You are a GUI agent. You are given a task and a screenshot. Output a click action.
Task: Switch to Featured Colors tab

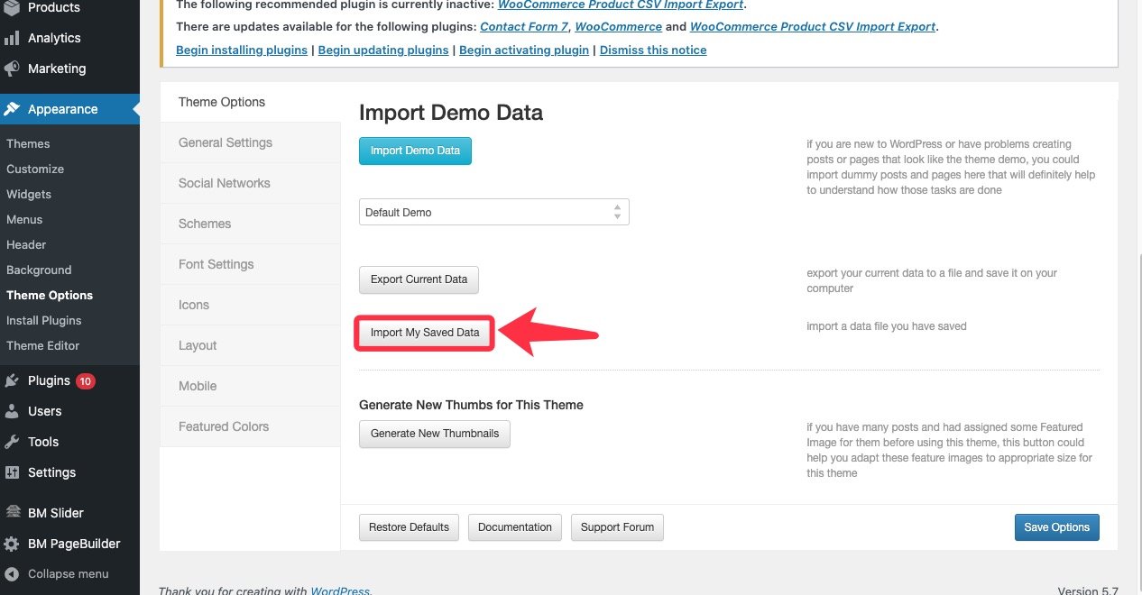(x=250, y=426)
